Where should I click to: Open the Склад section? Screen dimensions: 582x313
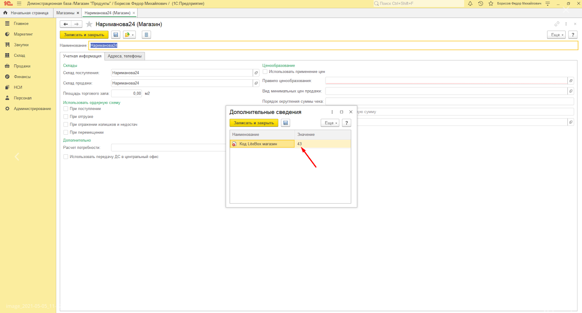coord(20,56)
